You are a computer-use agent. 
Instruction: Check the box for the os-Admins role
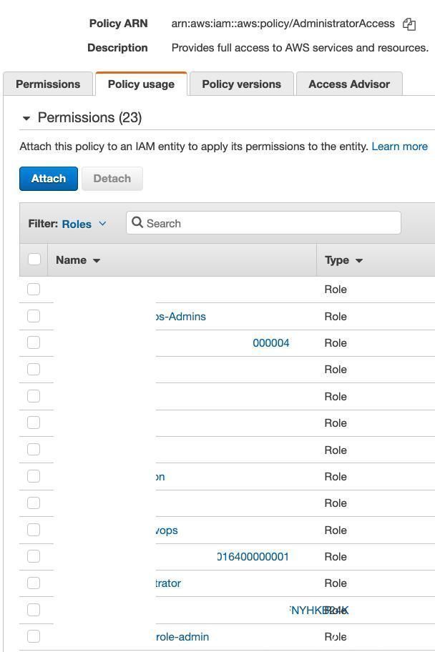[34, 316]
